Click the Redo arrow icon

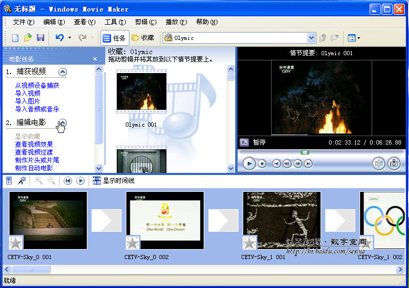(83, 38)
